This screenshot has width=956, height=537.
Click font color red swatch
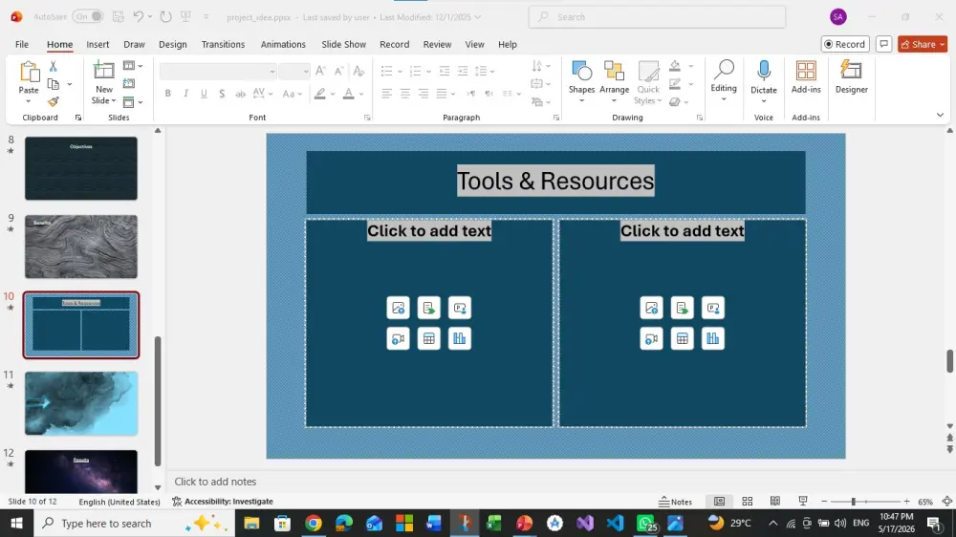click(348, 94)
